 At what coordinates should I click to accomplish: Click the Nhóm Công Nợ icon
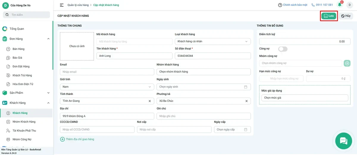(x=8, y=140)
